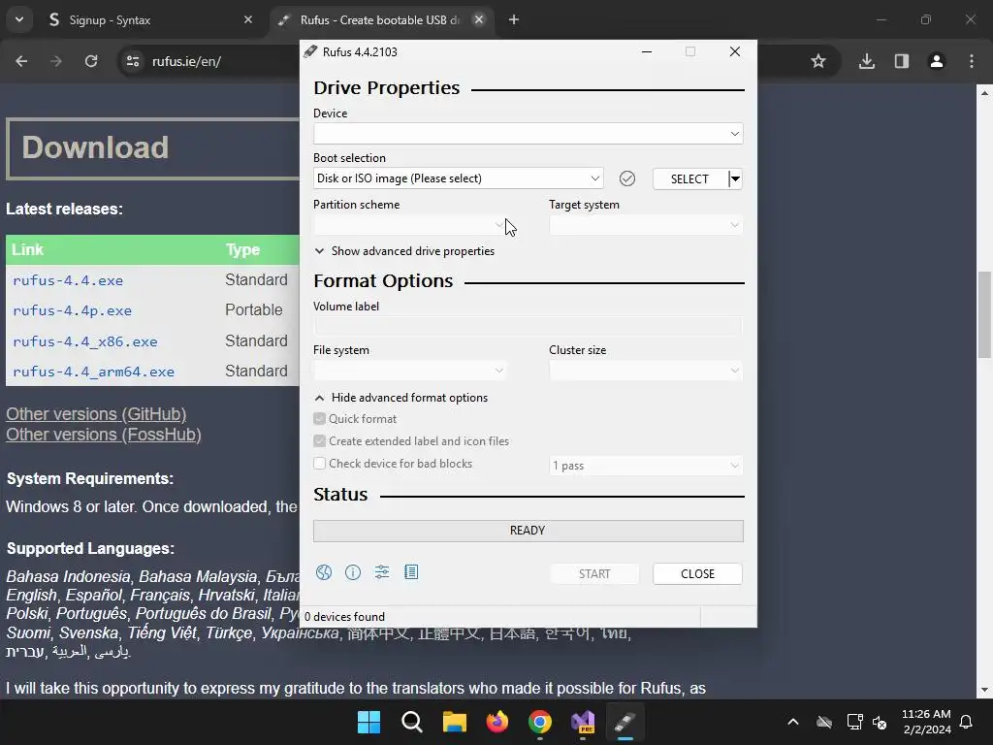This screenshot has height=745, width=993.
Task: Open a new browser tab
Action: click(514, 20)
